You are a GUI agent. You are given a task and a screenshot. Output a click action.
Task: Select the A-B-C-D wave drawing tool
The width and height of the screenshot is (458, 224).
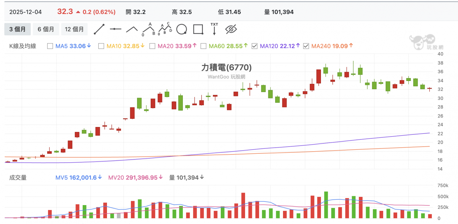pyautogui.click(x=165, y=29)
